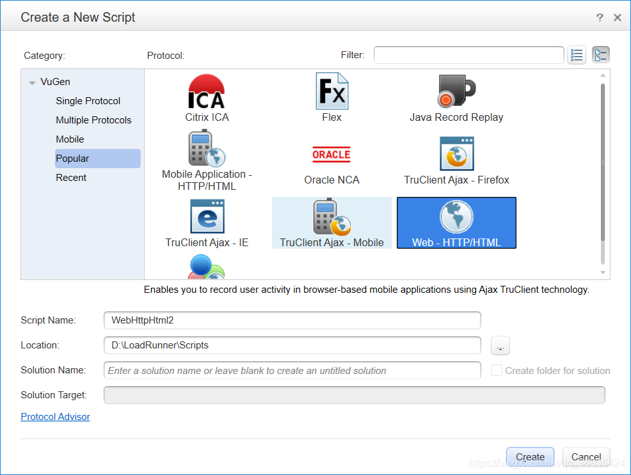631x475 pixels.
Task: Select the Popular category
Action: (x=98, y=159)
